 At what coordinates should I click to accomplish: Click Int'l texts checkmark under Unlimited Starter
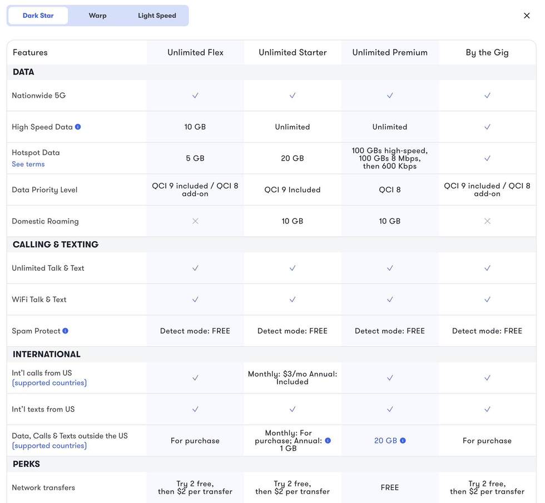(293, 409)
